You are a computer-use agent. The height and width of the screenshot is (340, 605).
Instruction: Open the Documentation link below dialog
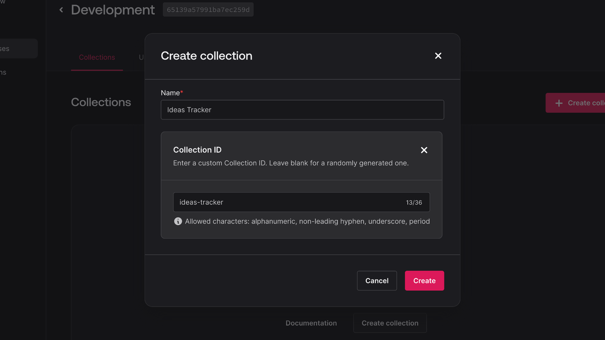[x=311, y=323]
